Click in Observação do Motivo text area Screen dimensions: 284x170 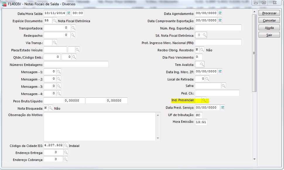coord(100,126)
